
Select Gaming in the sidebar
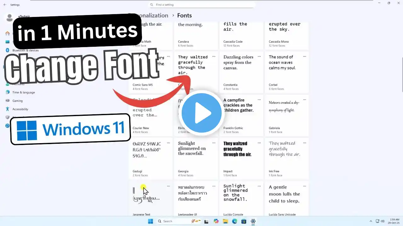(17, 101)
